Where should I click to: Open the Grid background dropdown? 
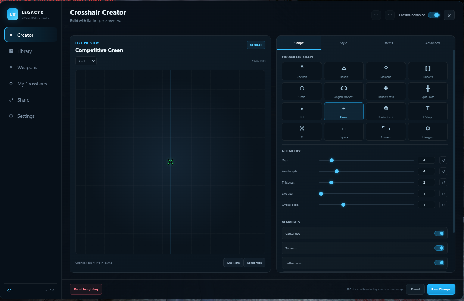point(86,61)
